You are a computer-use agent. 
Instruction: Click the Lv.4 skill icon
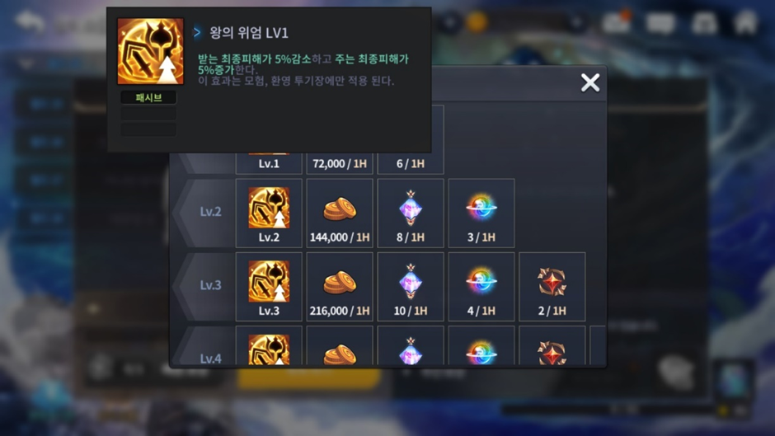tap(269, 349)
